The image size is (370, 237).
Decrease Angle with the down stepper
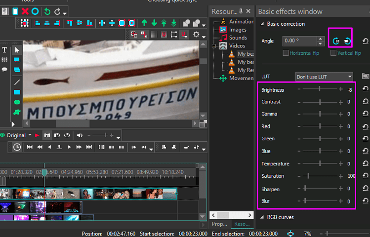[x=320, y=43]
